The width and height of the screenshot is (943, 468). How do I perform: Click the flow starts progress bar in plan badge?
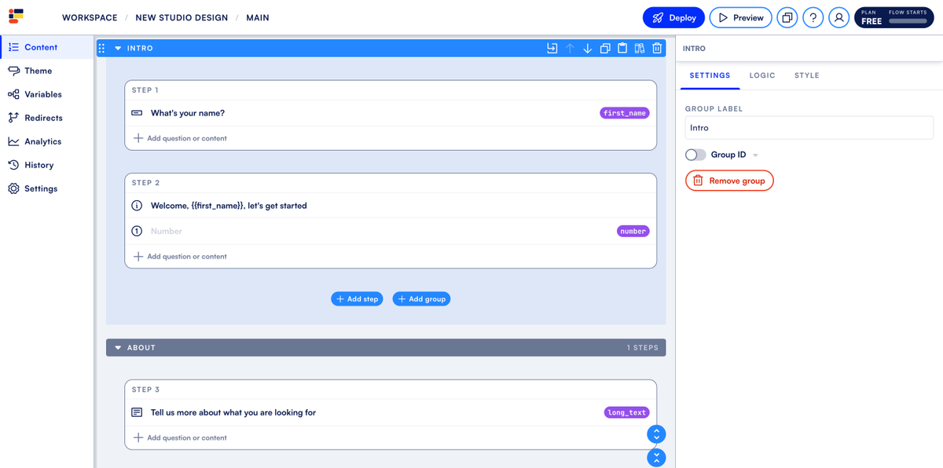pos(908,22)
